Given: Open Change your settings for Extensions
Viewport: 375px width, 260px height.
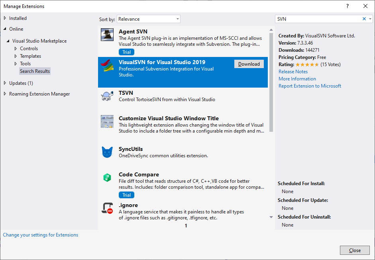Looking at the screenshot, I should (40, 235).
